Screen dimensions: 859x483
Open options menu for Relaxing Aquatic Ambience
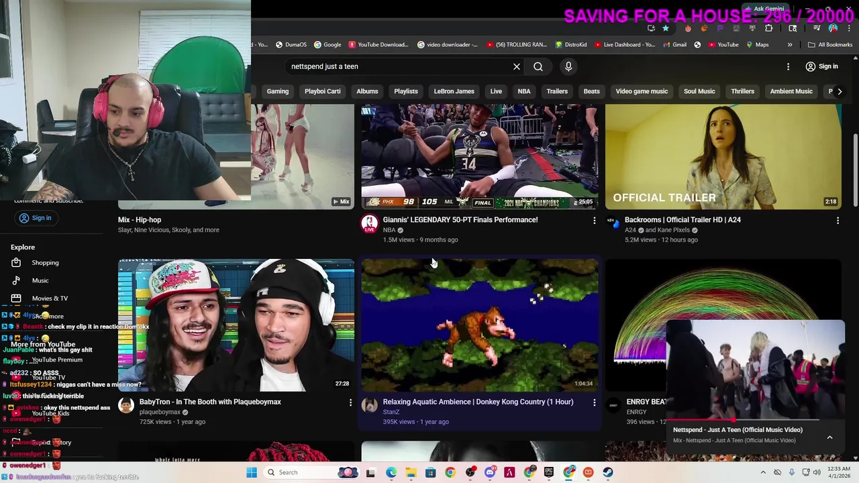tap(594, 402)
